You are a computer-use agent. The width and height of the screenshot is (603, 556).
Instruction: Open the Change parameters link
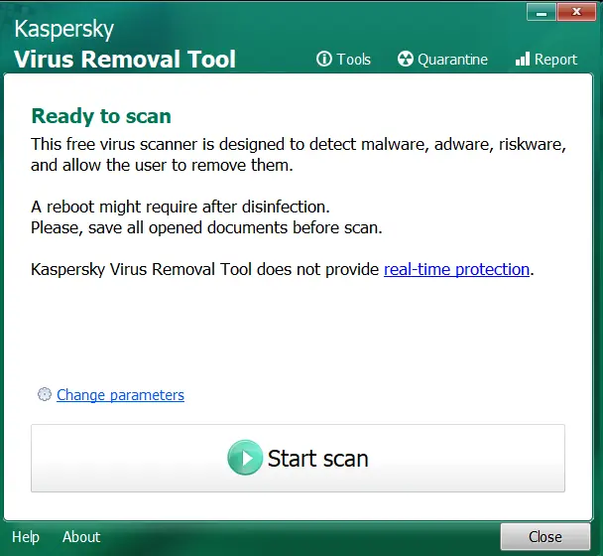pyautogui.click(x=120, y=395)
